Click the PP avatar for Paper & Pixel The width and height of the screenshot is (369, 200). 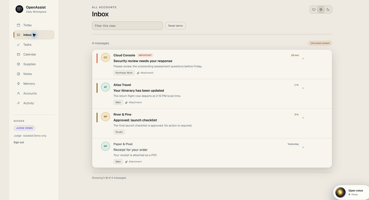coord(105,146)
